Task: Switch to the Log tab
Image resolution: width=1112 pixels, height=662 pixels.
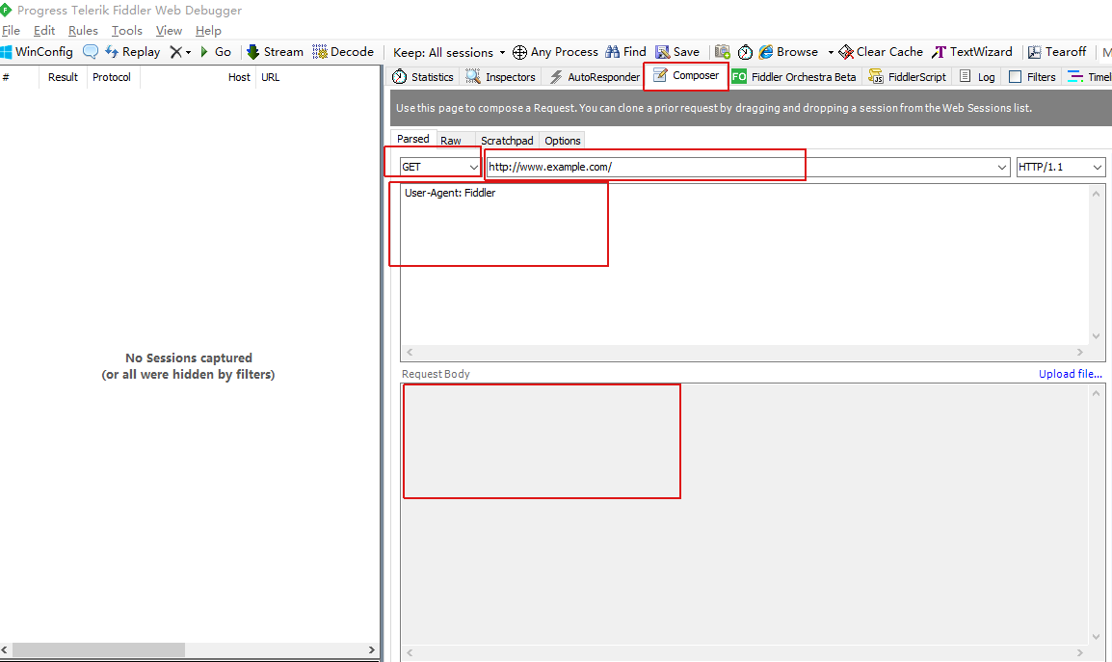Action: [x=977, y=77]
